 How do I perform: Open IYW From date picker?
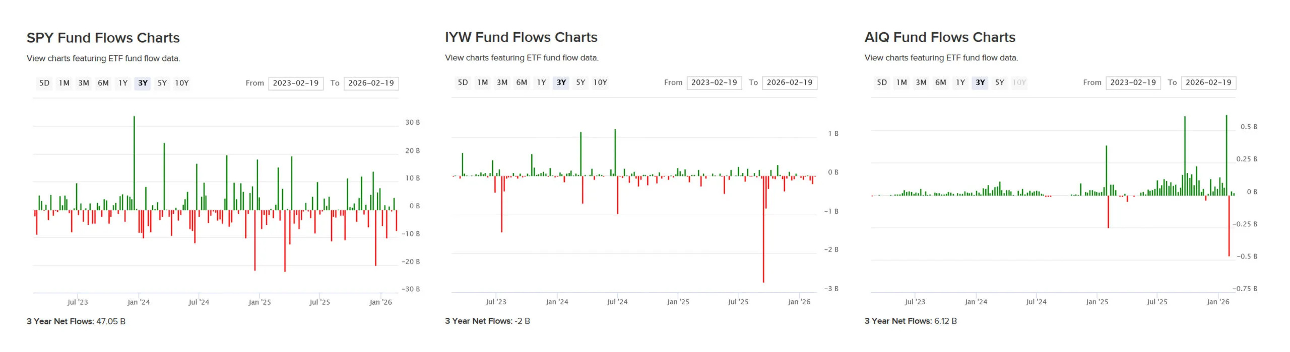point(714,82)
